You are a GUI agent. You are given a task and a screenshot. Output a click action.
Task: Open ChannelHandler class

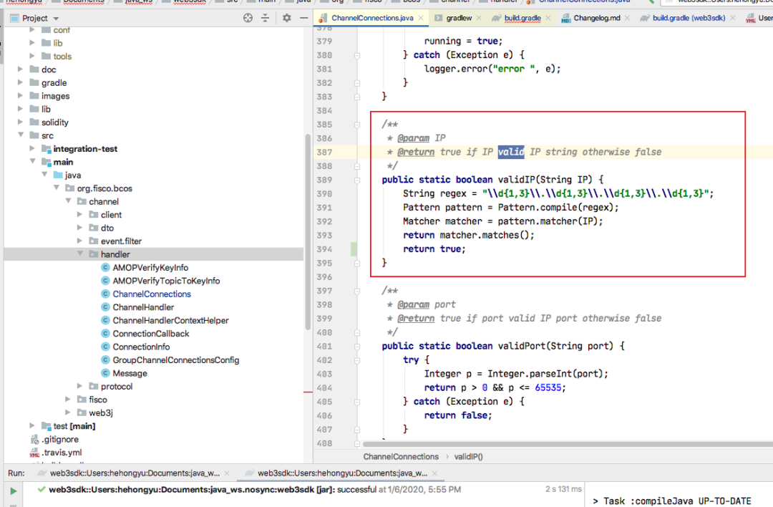[x=143, y=307]
